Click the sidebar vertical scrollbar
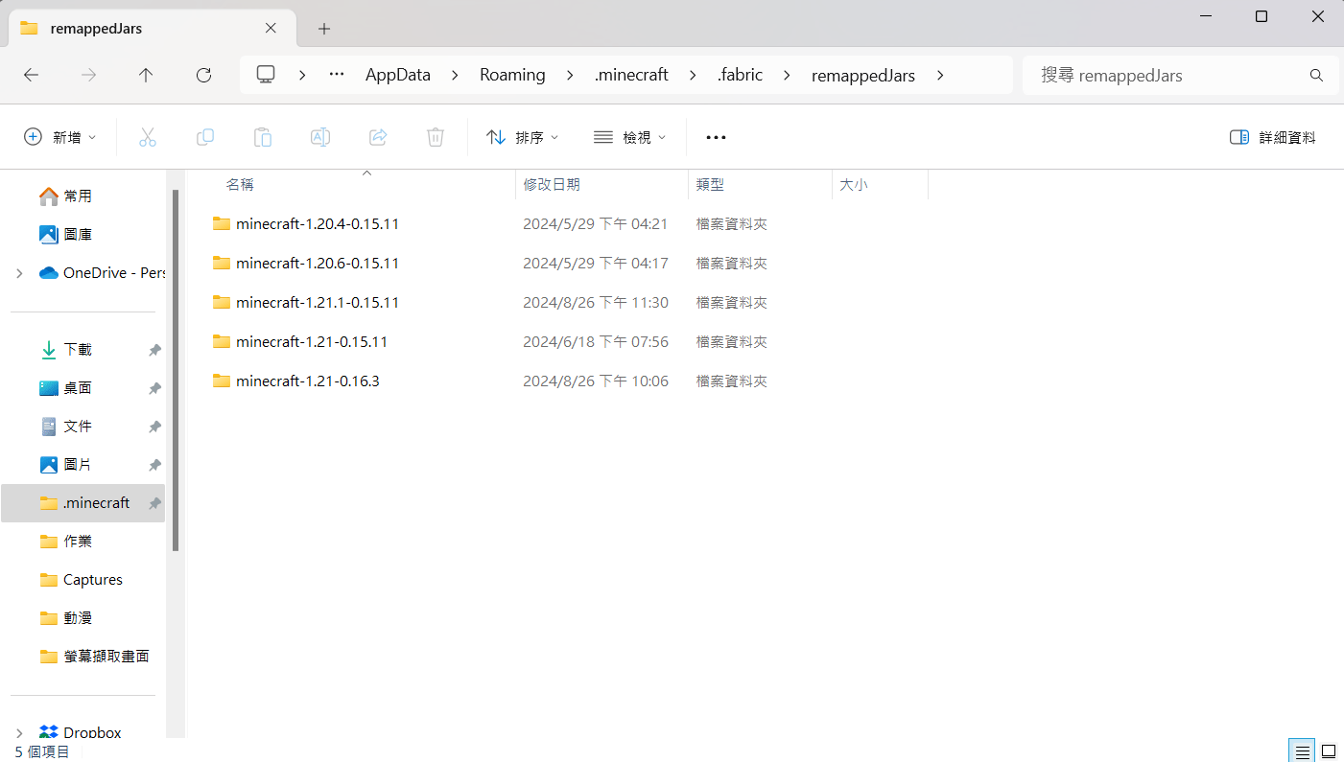This screenshot has width=1344, height=762. (176, 370)
